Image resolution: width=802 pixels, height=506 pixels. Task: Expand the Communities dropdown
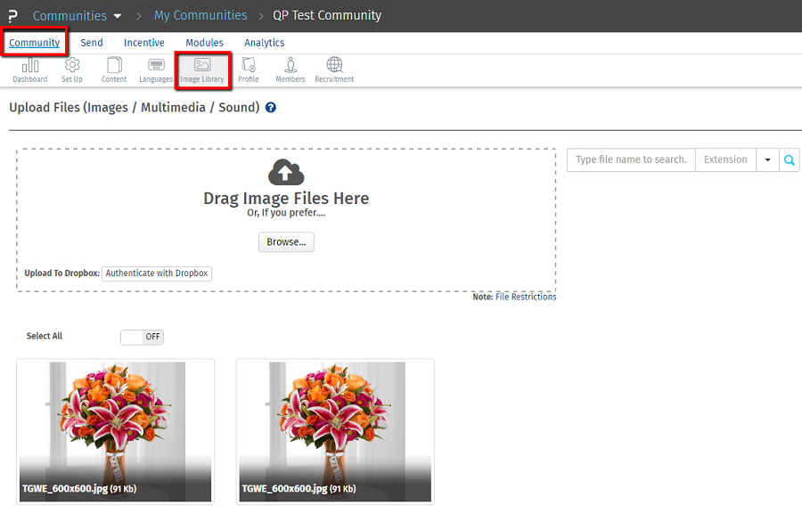[x=78, y=16]
